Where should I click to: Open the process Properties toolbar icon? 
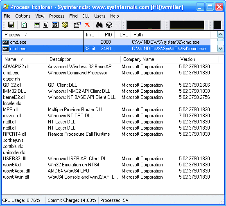77,25
